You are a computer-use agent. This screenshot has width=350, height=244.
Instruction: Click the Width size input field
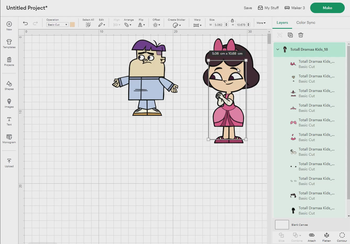(218, 25)
